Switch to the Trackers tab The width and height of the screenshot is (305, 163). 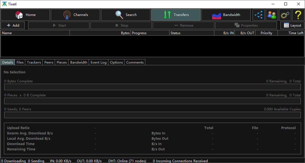tap(34, 62)
